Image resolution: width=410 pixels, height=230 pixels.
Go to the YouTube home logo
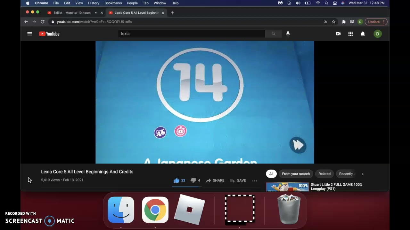tap(49, 34)
